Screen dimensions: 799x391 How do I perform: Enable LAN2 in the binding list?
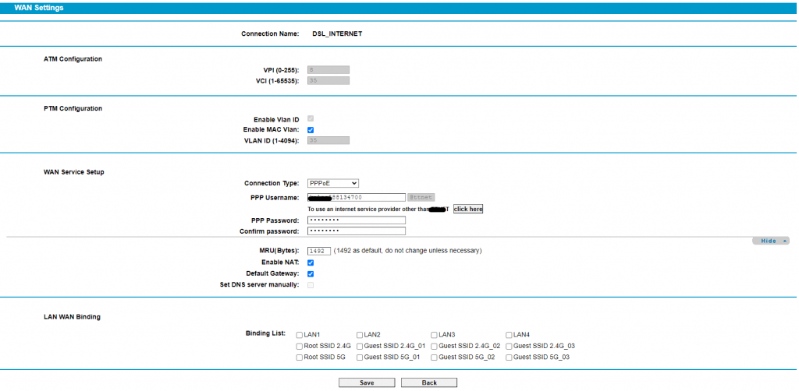(x=360, y=334)
